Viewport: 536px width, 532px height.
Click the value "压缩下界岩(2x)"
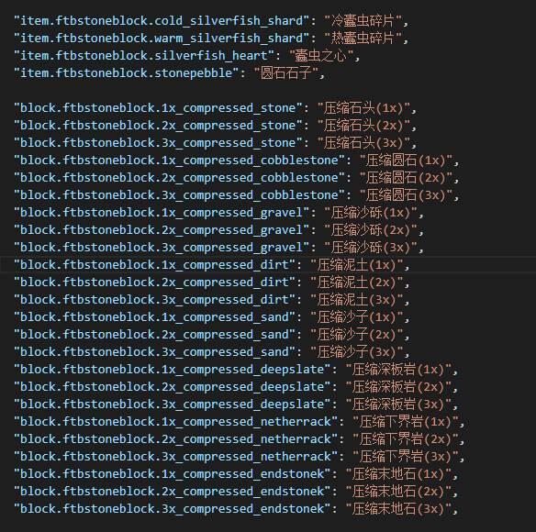(406, 439)
